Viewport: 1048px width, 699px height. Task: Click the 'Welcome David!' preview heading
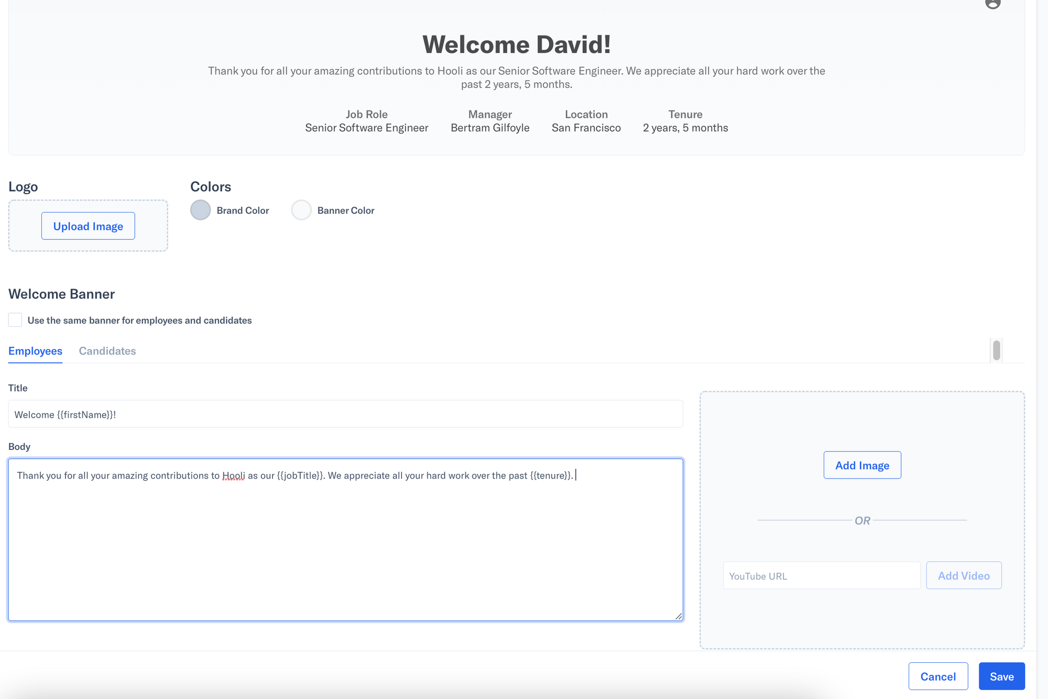[x=517, y=44]
